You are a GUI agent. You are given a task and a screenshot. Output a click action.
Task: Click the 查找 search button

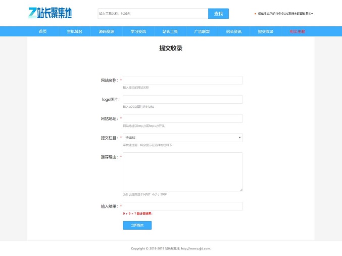click(218, 14)
